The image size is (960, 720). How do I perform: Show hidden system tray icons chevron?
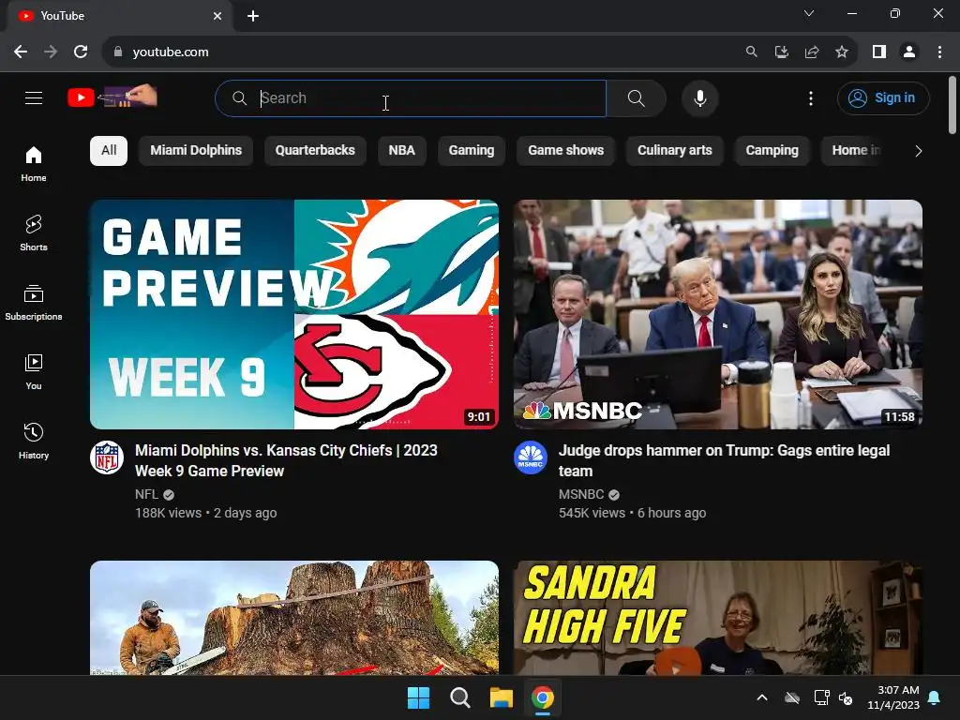click(x=762, y=697)
